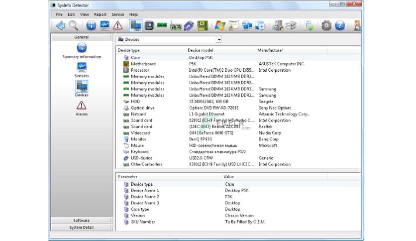Screen dimensions: 416x241
Task: Select the Case device row
Action: 238,58
